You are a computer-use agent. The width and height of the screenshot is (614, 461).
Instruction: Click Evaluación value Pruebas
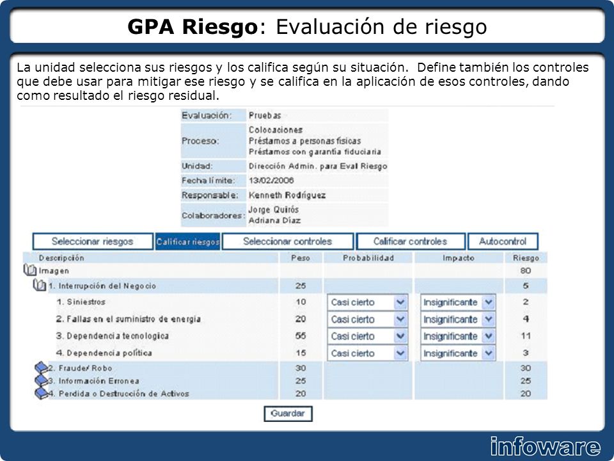(265, 116)
